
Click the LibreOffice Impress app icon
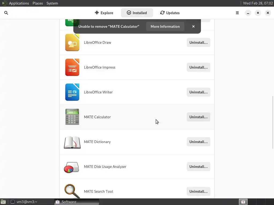tap(72, 67)
